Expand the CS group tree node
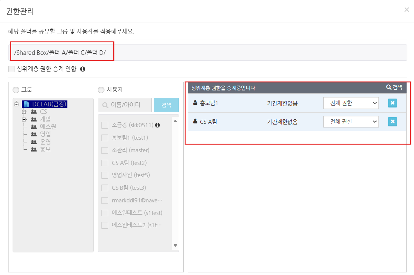 click(24, 112)
